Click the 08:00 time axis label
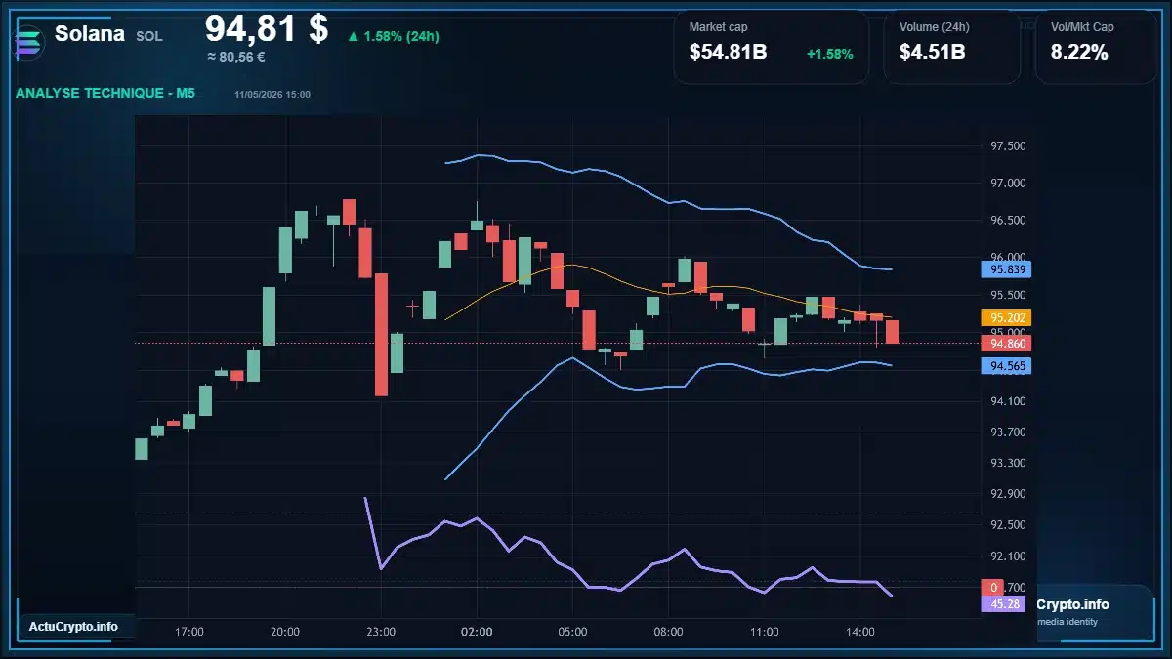The width and height of the screenshot is (1172, 659). (668, 632)
